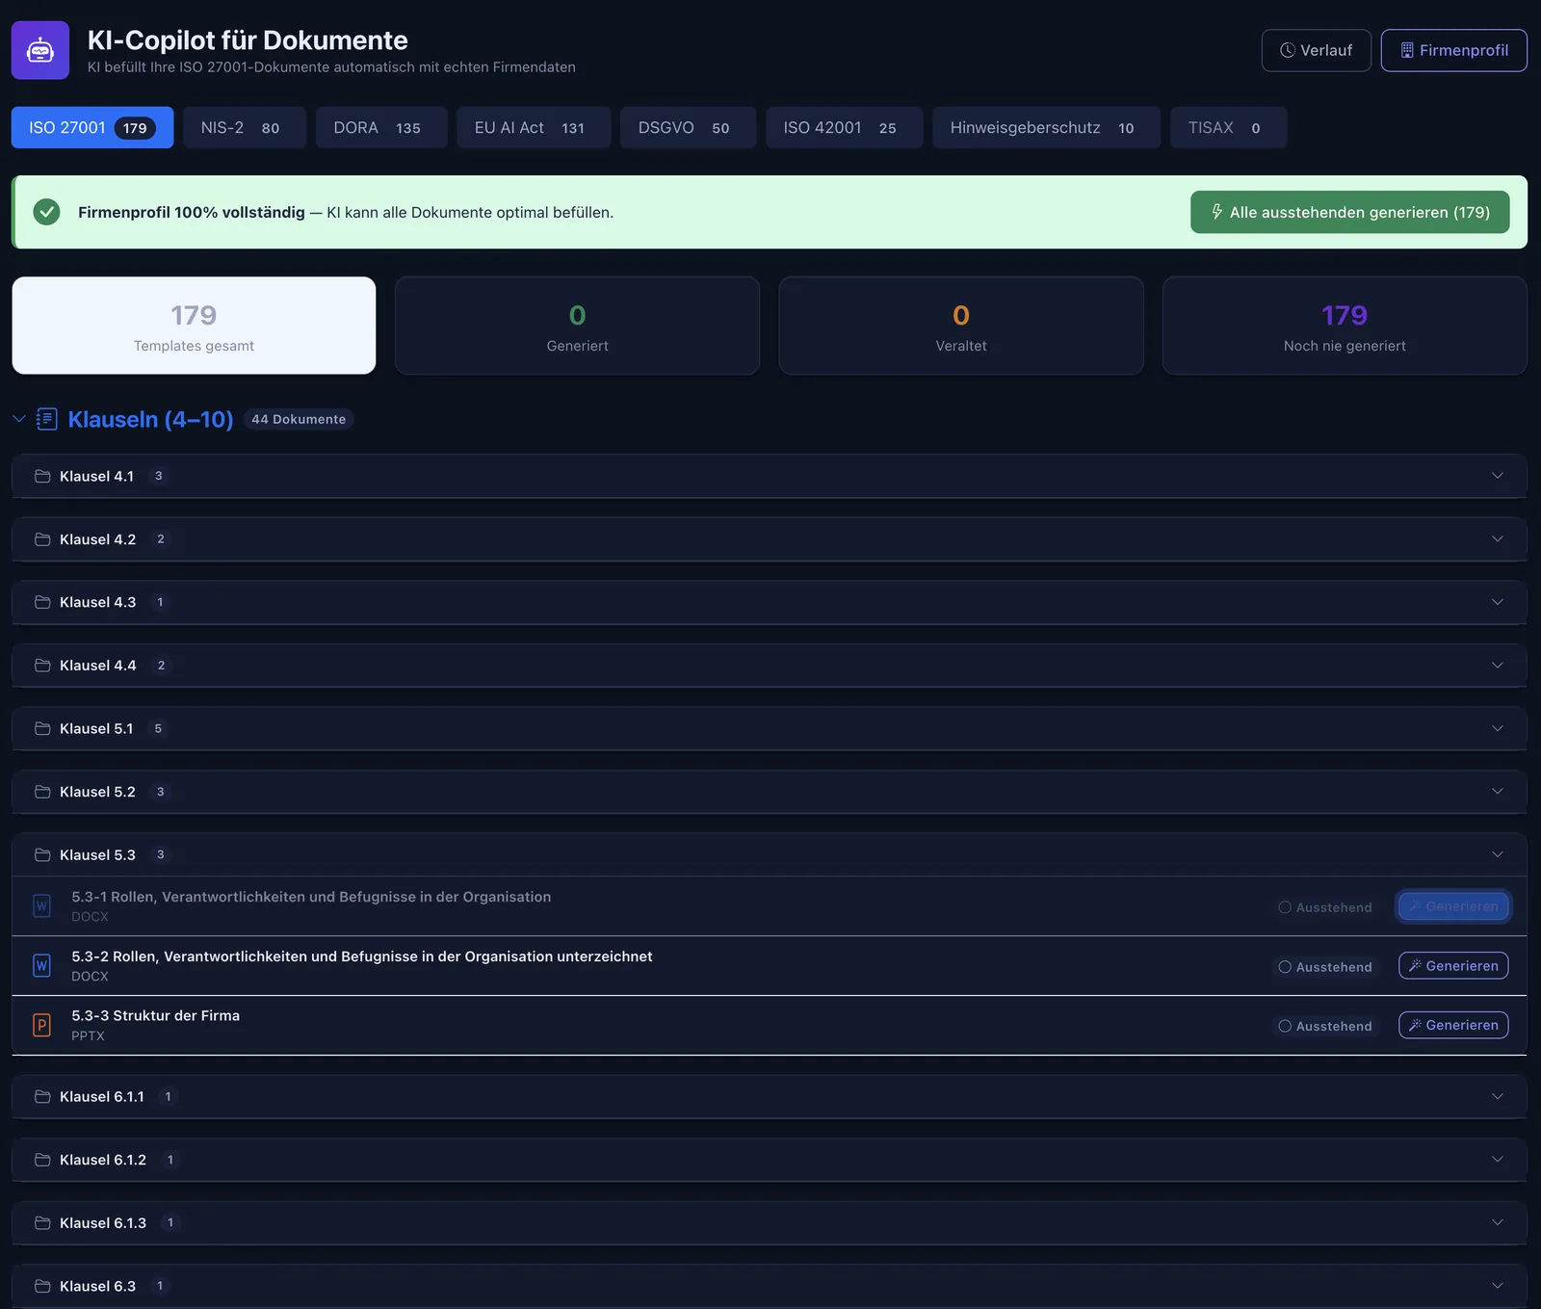Collapse Klausel 5.3 with its chevron

click(x=1498, y=855)
